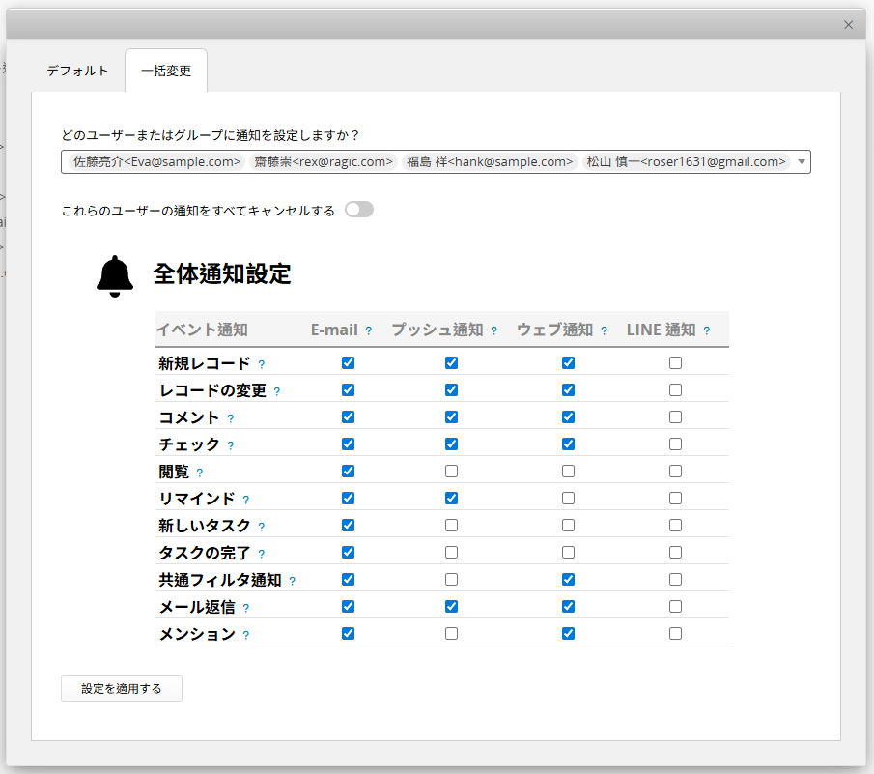Open help for リマインド row
Screen dimensions: 874x774
tap(246, 500)
